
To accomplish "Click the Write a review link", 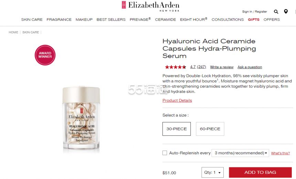I will 222,67.
